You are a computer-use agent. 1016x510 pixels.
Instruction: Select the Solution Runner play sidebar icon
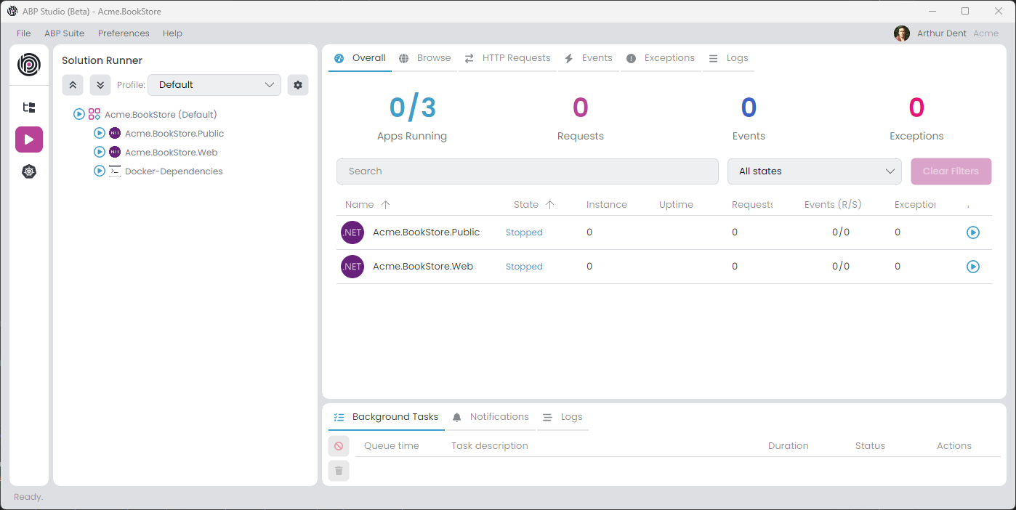(x=29, y=139)
